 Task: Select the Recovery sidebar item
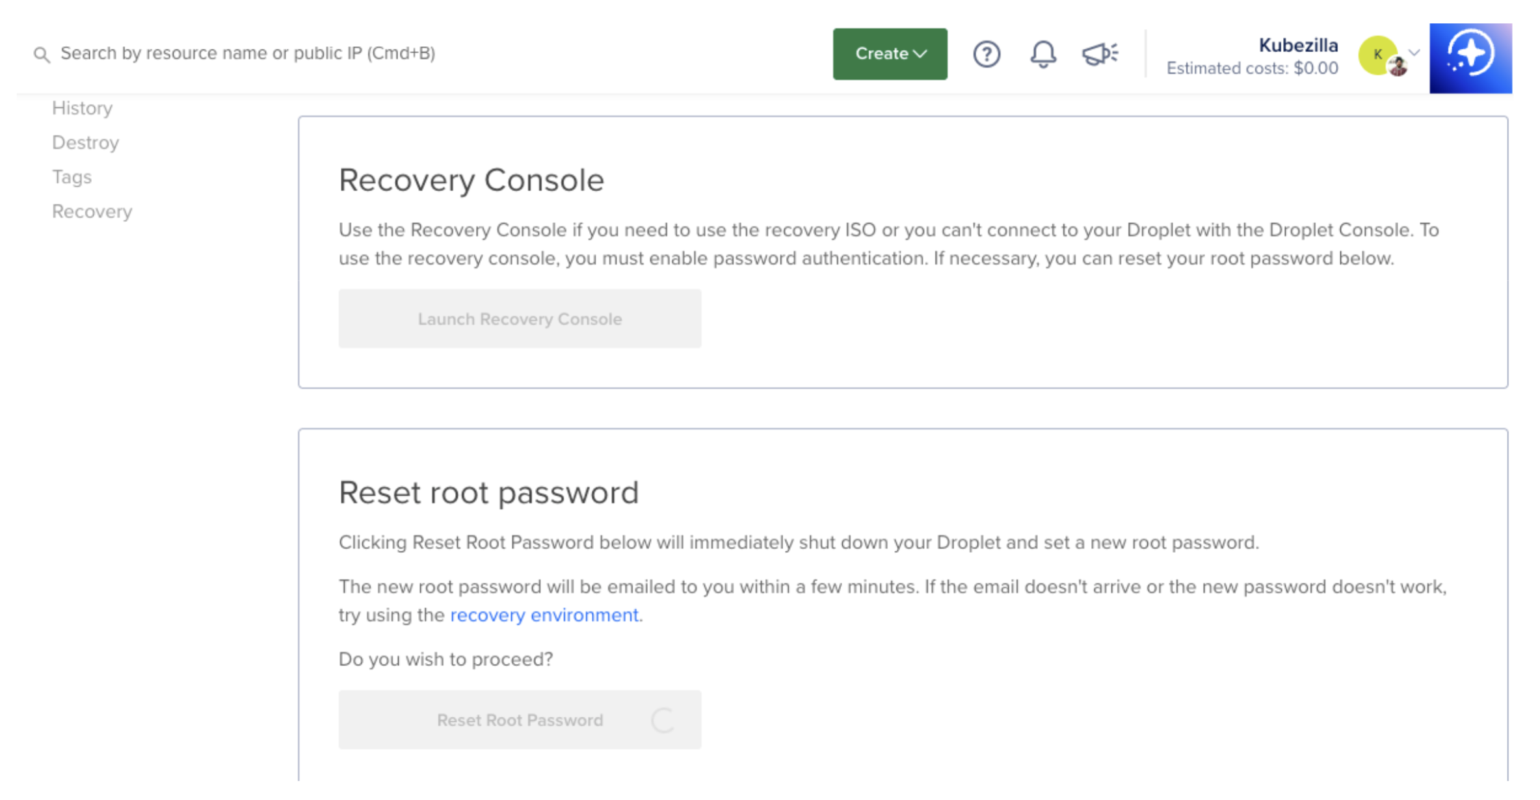92,211
